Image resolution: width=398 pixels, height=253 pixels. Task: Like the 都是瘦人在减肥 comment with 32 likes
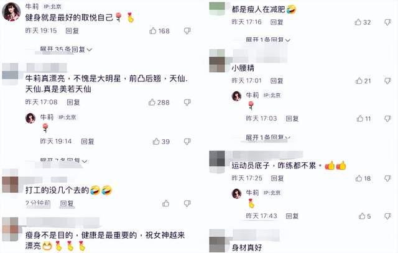pos(358,22)
